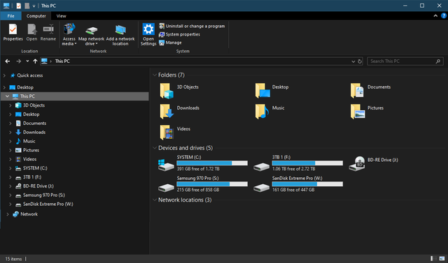Open System properties

tap(179, 34)
